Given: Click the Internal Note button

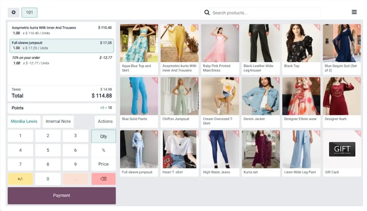Looking at the screenshot, I should pyautogui.click(x=58, y=121).
